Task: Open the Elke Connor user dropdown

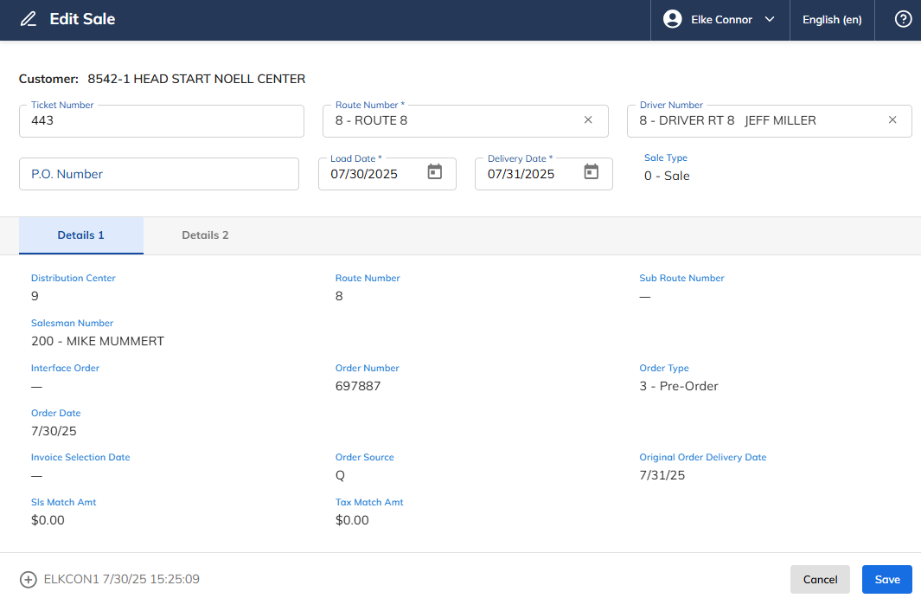Action: (720, 20)
